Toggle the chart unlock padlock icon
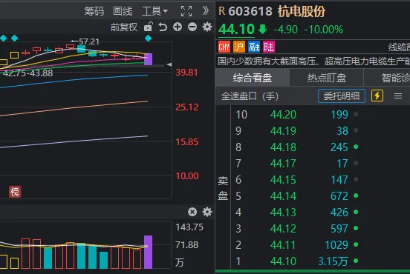 (149, 27)
